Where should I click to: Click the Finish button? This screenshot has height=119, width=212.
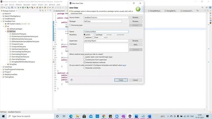coord(121,80)
